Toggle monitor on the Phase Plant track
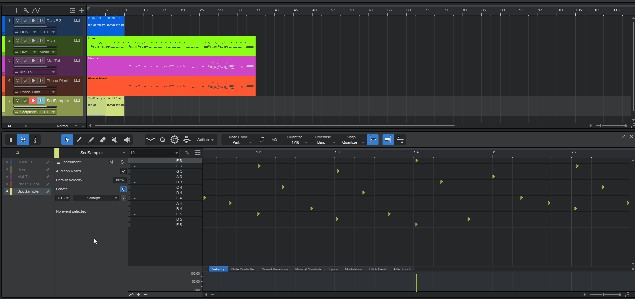The height and width of the screenshot is (299, 635). [x=41, y=81]
